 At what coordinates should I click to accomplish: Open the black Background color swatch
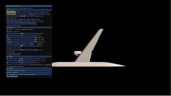click(x=35, y=44)
